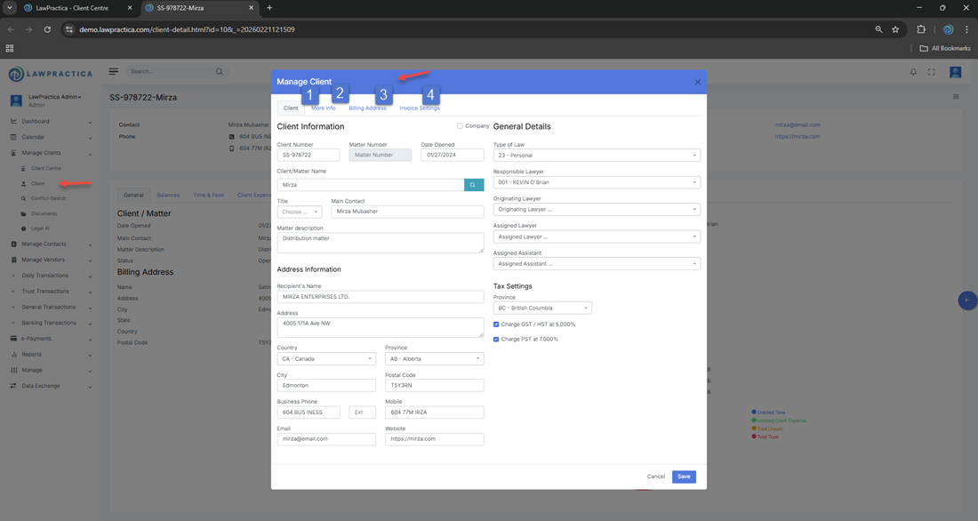
Task: Expand the Responsible Lawyer dropdown
Action: (596, 182)
